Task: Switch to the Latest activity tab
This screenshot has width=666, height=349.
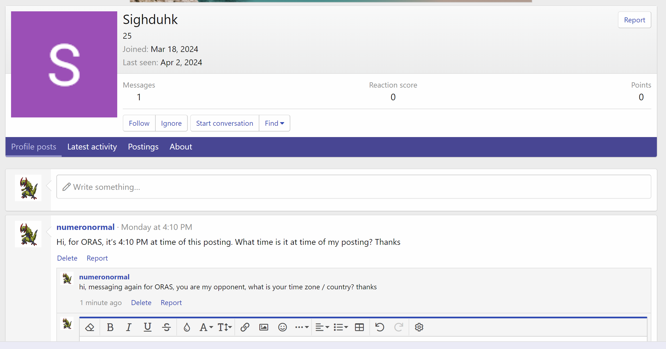Action: tap(92, 147)
